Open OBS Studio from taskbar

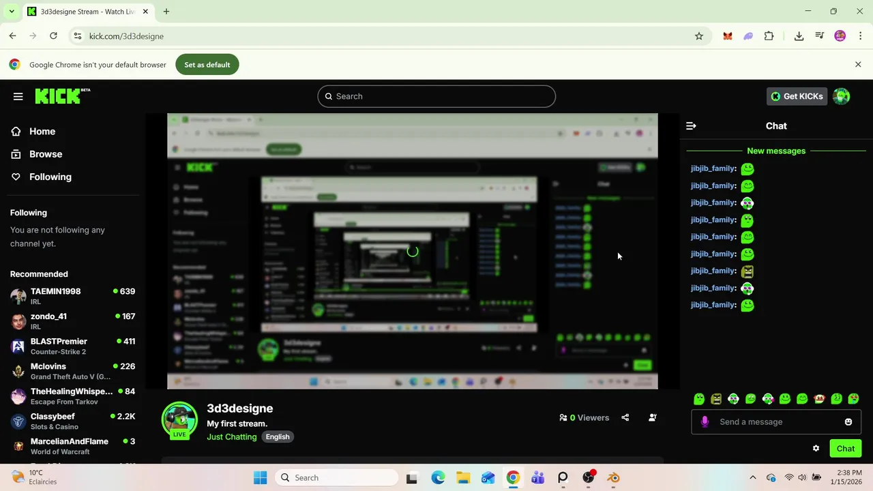click(x=588, y=478)
